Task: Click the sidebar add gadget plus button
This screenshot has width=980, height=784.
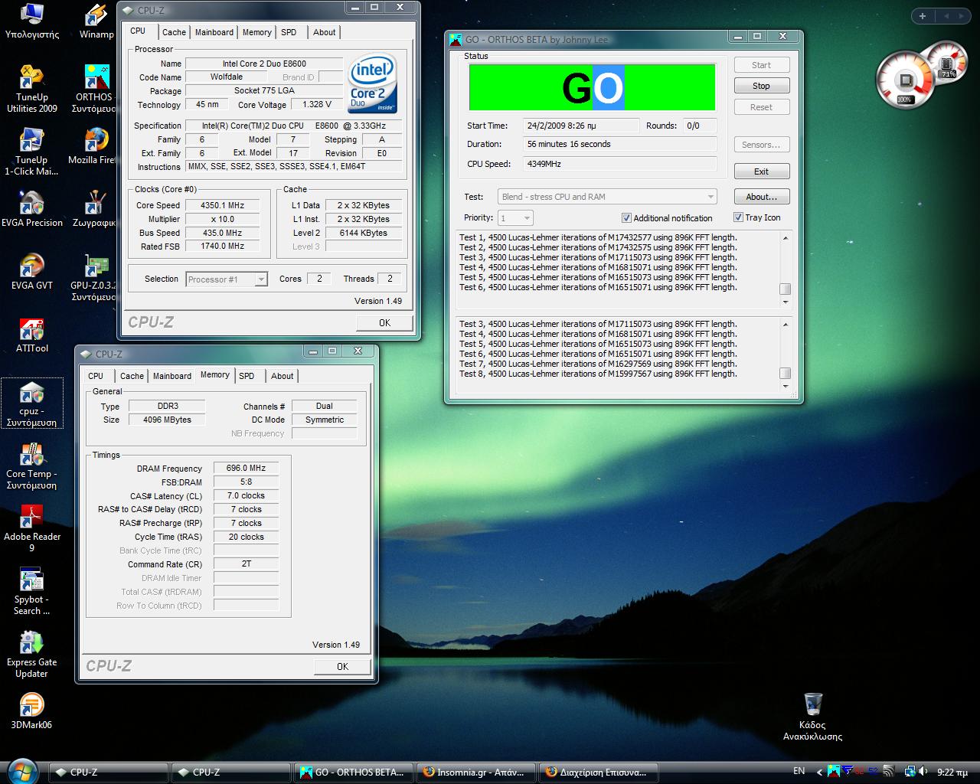Action: click(x=923, y=16)
